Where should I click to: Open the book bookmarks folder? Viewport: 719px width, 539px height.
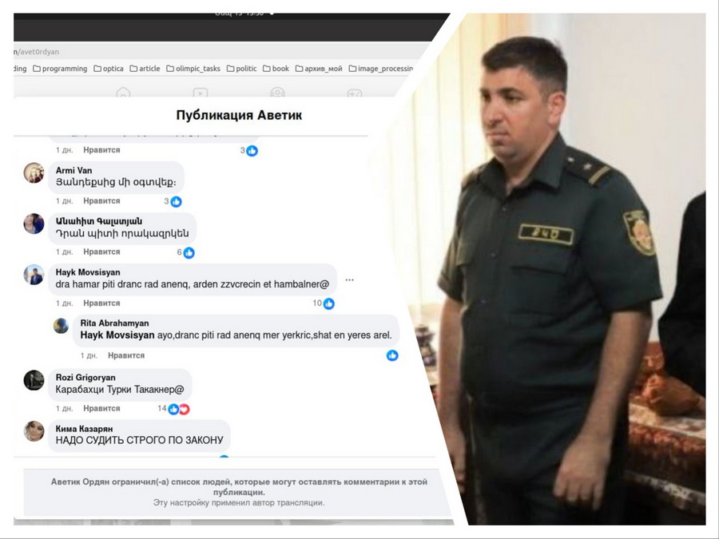point(276,69)
